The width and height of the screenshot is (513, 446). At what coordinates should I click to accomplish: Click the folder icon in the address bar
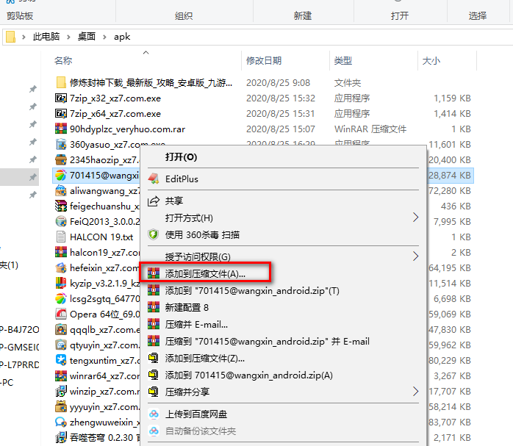pyautogui.click(x=10, y=37)
